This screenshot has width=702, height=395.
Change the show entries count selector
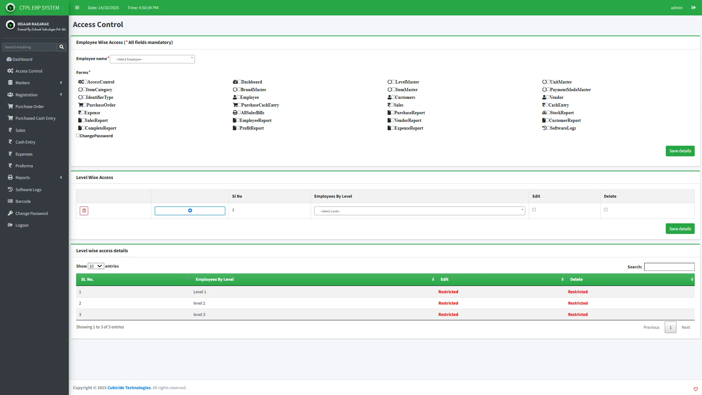(96, 266)
